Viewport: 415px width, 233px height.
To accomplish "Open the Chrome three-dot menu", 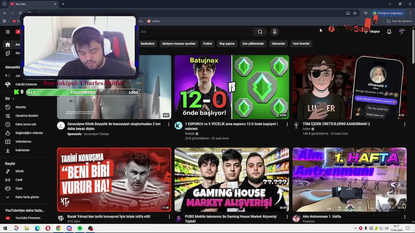I will [x=410, y=13].
